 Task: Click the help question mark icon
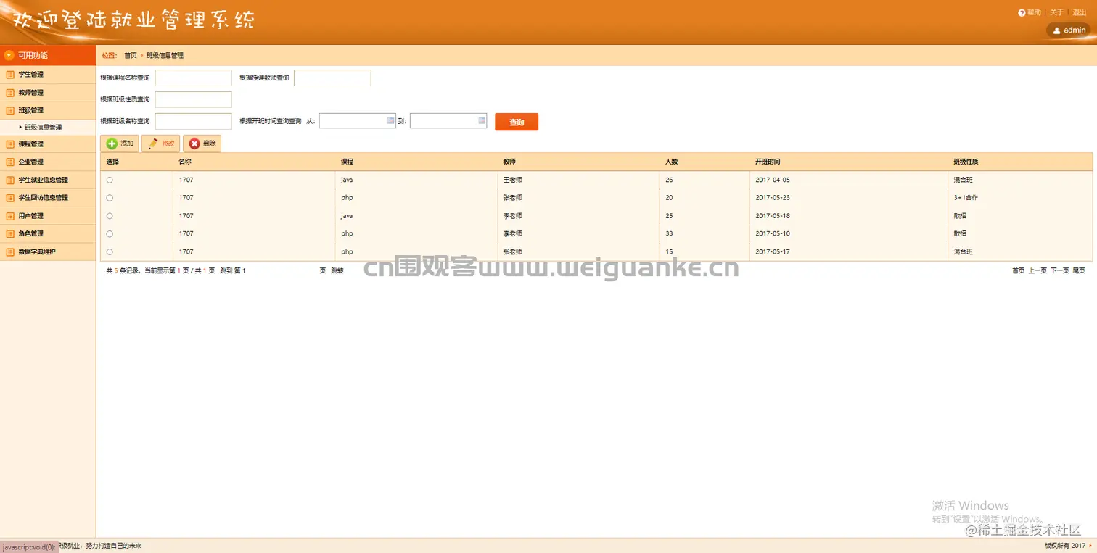[x=1022, y=12]
